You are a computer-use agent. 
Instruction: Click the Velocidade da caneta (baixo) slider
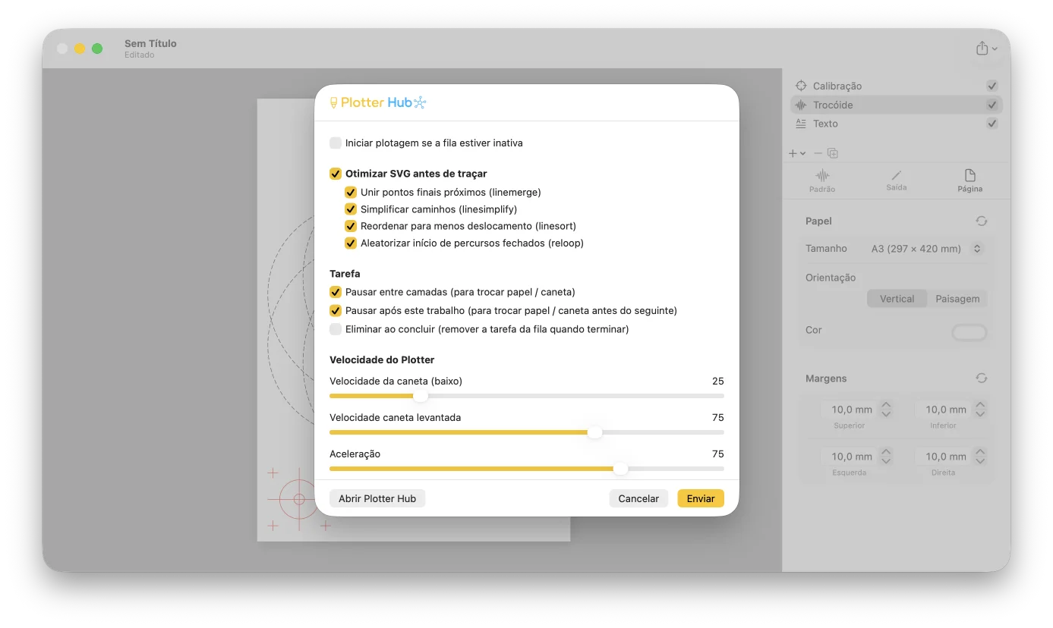[527, 396]
